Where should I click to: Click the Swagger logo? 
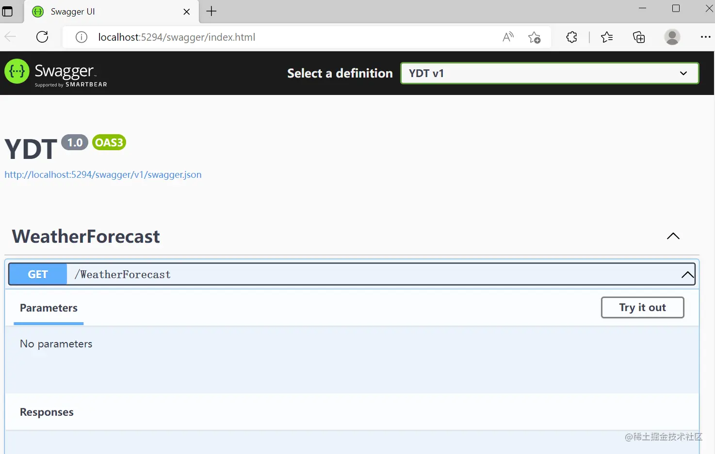coord(56,73)
